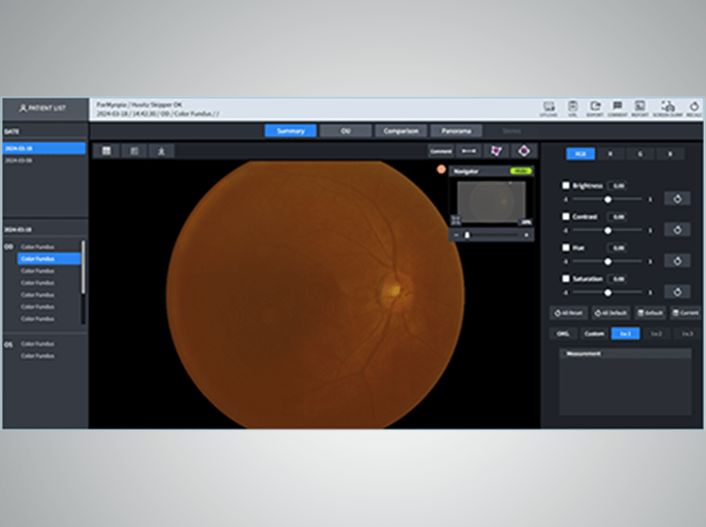Image resolution: width=706 pixels, height=527 pixels.
Task: Select the ORG view button
Action: pos(564,334)
